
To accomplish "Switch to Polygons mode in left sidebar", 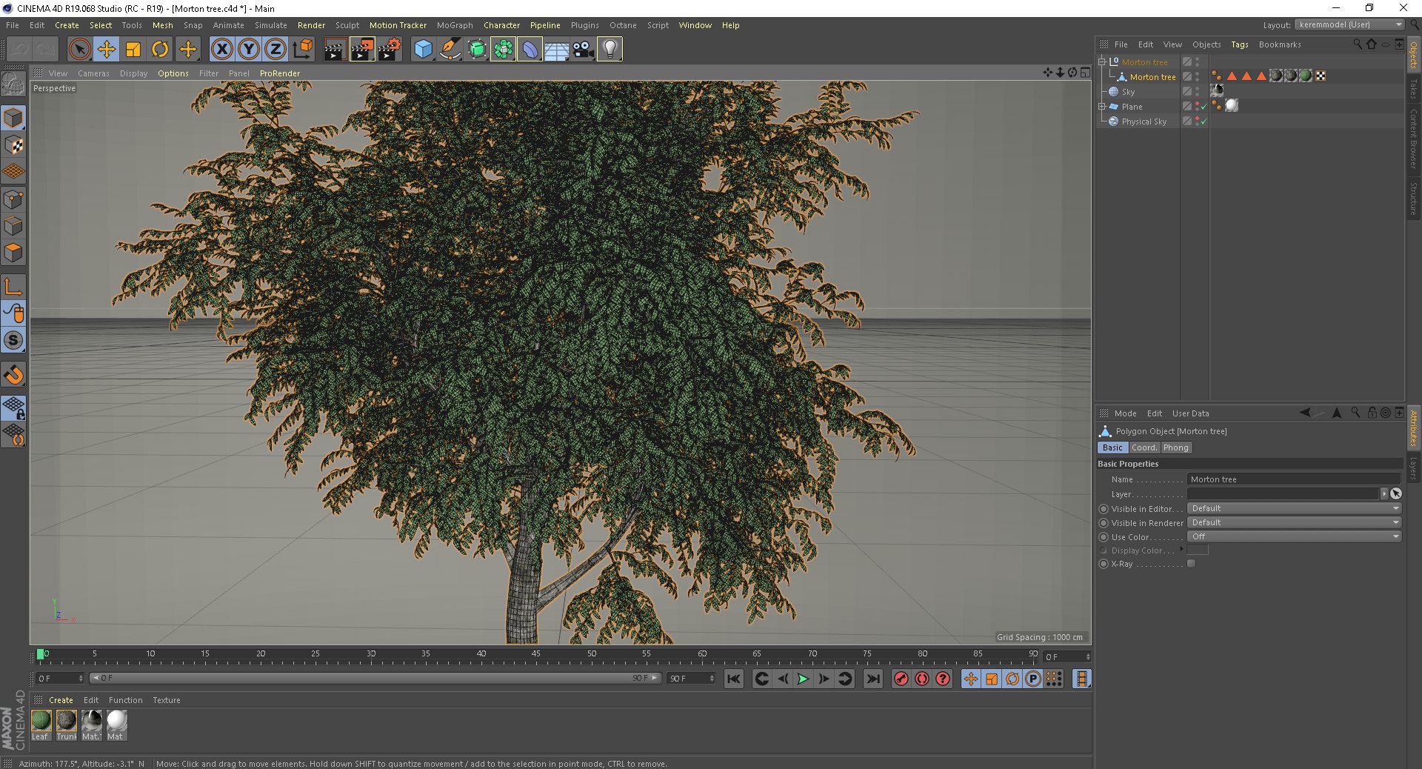I will pyautogui.click(x=14, y=253).
